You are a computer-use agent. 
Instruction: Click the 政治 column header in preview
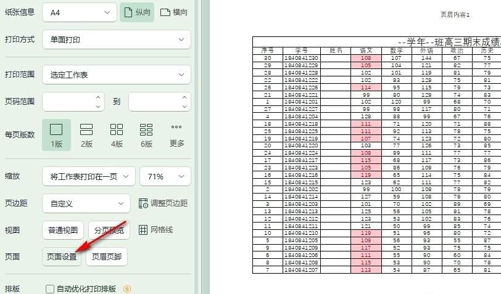pos(457,51)
